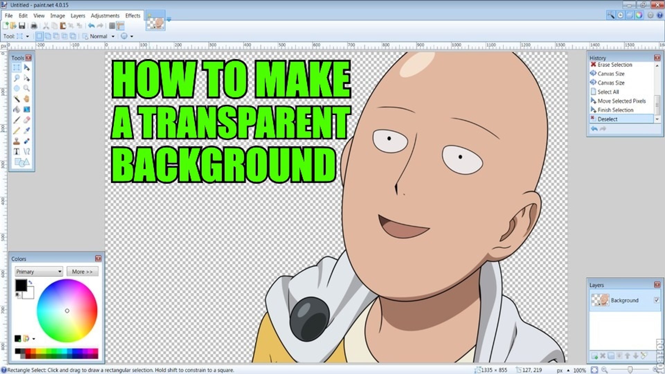Viewport: 665px width, 374px height.
Task: Open the Adjustments menu
Action: click(x=105, y=16)
